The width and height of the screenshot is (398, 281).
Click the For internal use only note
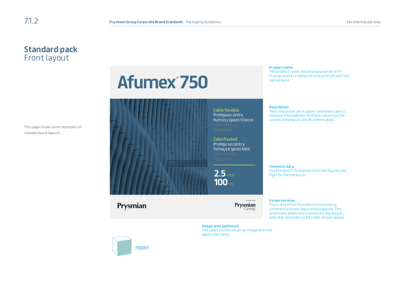(364, 22)
